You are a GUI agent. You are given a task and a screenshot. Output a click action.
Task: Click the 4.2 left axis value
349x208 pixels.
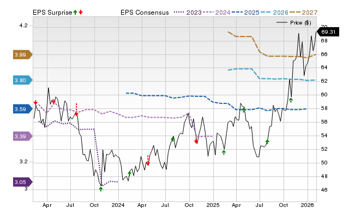[23, 26]
